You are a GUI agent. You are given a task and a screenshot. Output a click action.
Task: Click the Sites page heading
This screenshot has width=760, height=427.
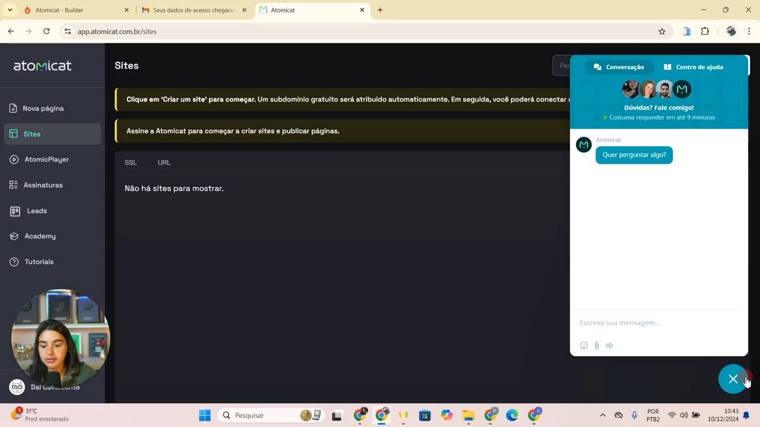126,66
